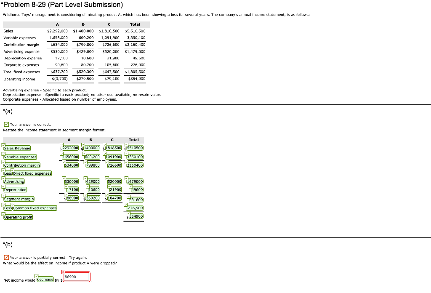Image resolution: width=431 pixels, height=293 pixels.
Task: Click segment margin field 184700 for C
Action: tap(114, 198)
